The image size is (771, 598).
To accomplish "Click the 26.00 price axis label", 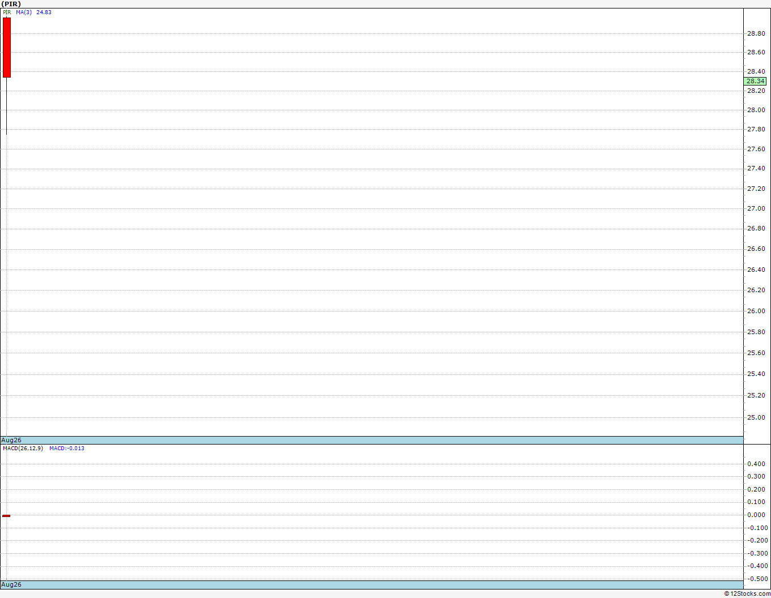I will click(756, 311).
